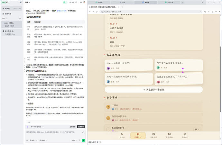
Task: Check the 准备拍照清单 task circle
Action: click(108, 129)
